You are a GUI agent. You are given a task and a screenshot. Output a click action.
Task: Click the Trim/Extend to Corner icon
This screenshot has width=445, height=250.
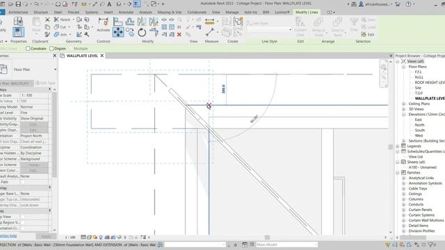point(154,33)
